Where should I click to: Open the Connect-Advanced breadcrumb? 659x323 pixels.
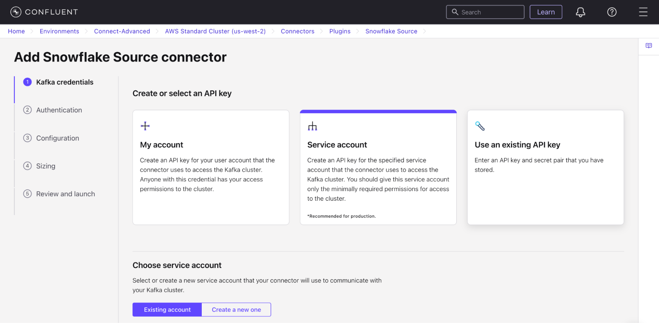pyautogui.click(x=122, y=31)
